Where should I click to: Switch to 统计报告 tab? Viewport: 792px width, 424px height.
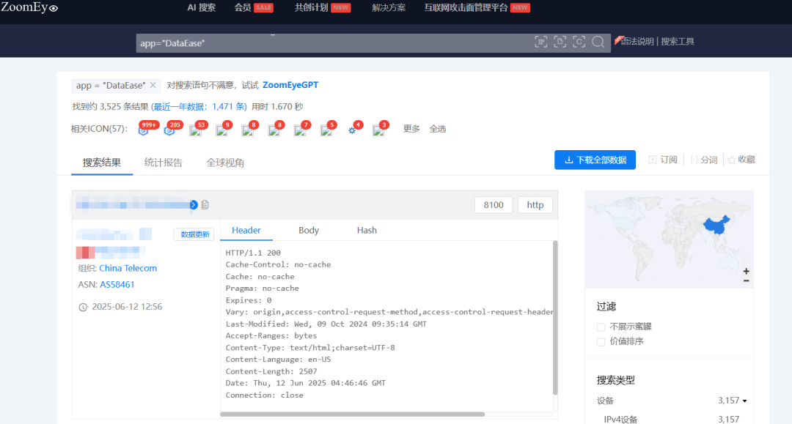pyautogui.click(x=163, y=163)
